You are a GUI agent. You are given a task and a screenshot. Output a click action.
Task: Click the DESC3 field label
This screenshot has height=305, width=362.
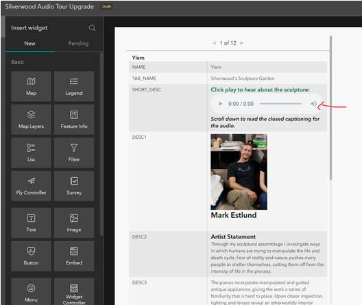click(x=139, y=282)
